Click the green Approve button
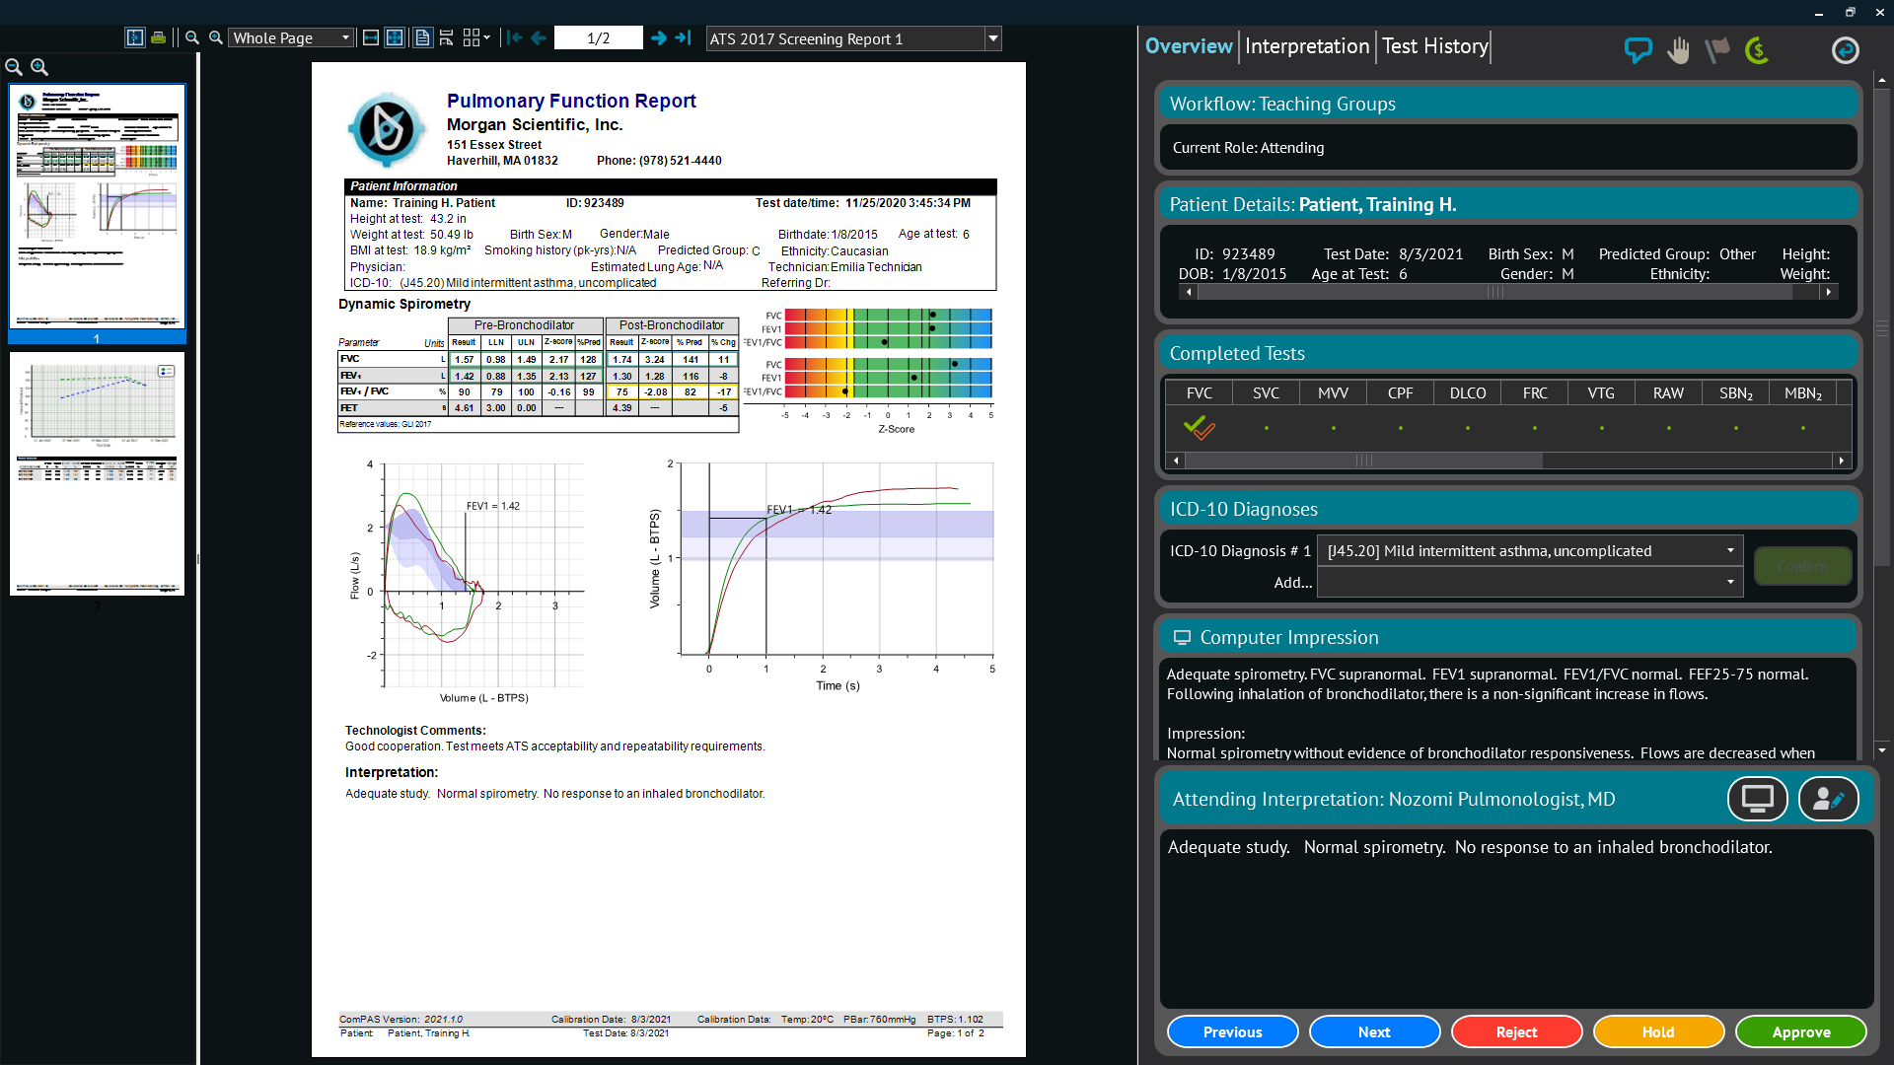 pos(1800,1031)
